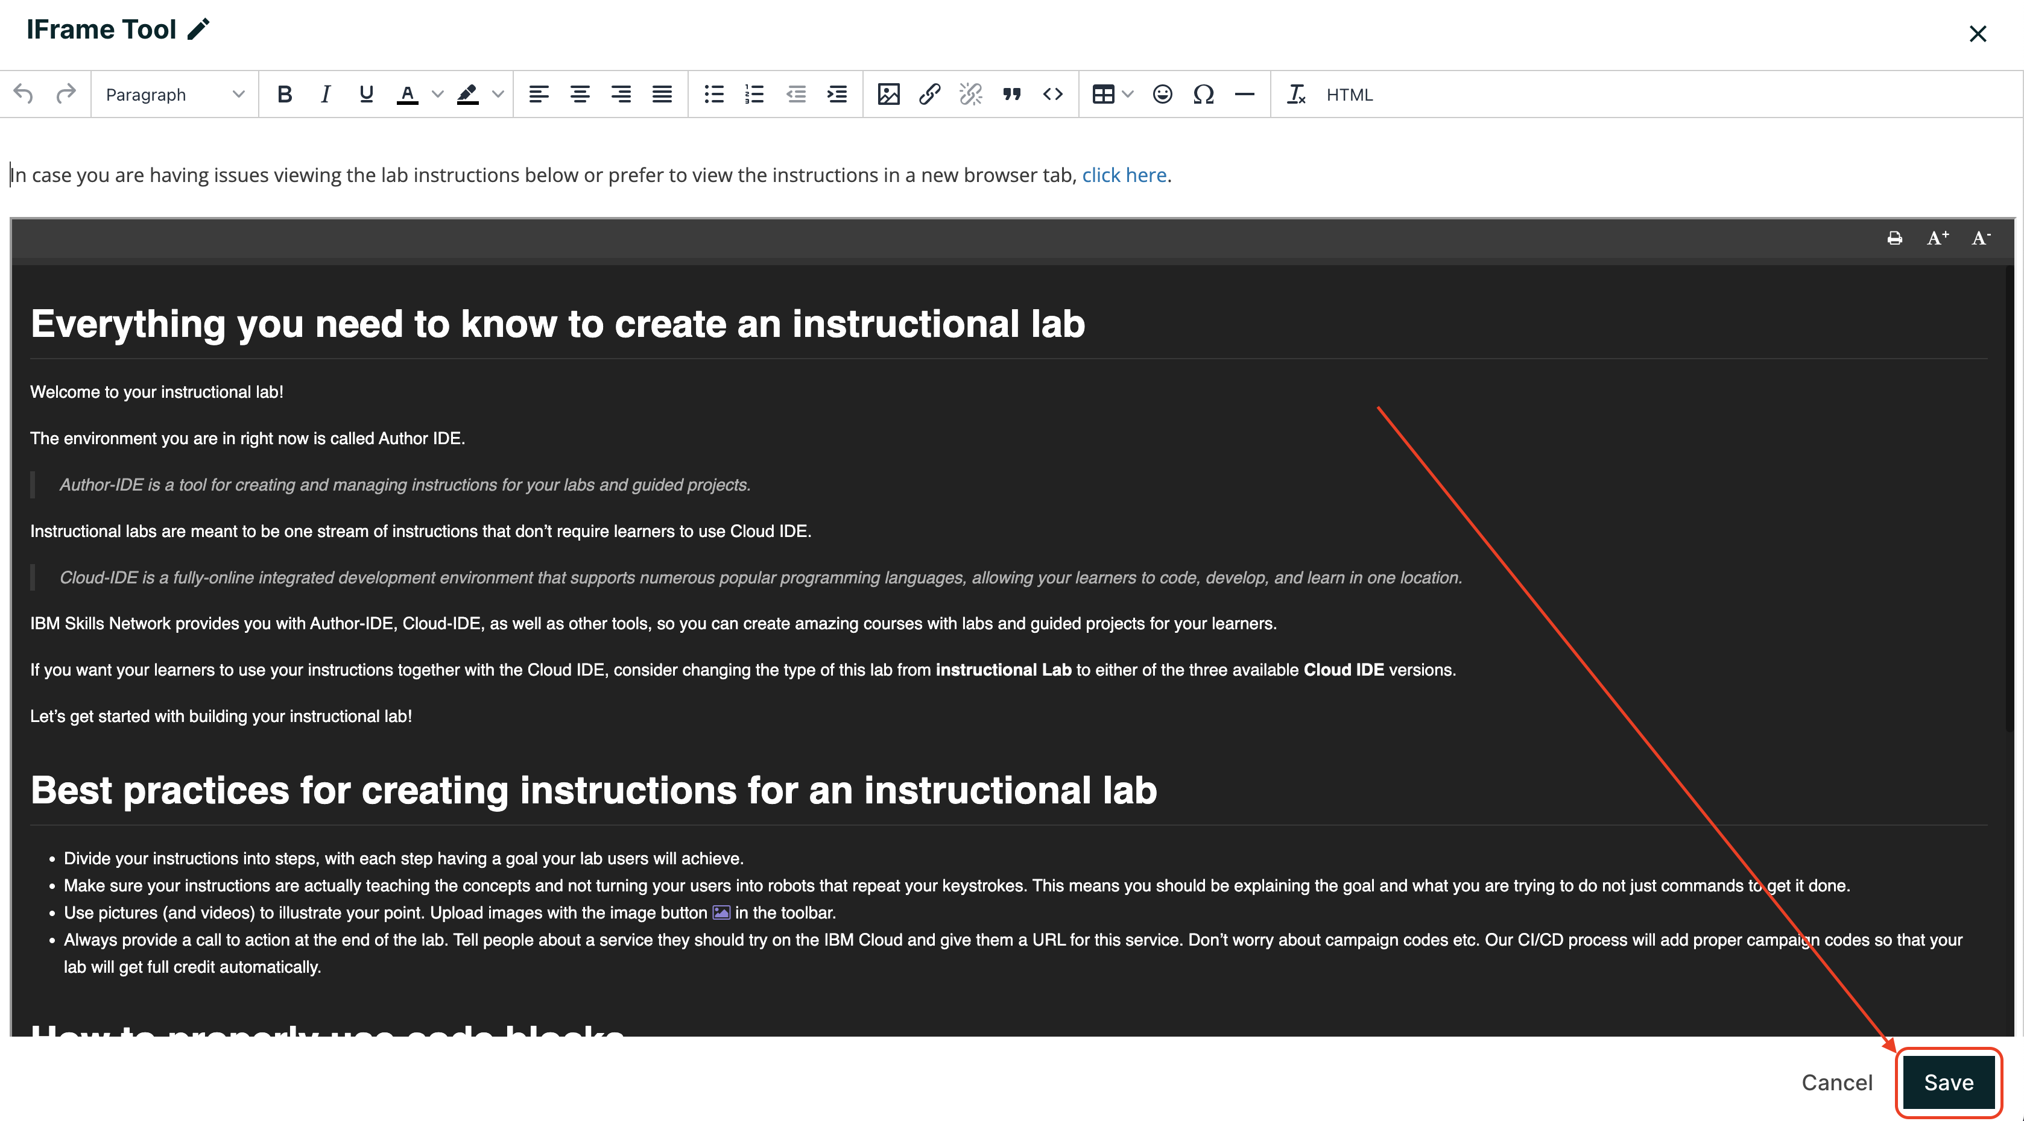2024x1121 pixels.
Task: Click the insert table icon
Action: point(1103,94)
